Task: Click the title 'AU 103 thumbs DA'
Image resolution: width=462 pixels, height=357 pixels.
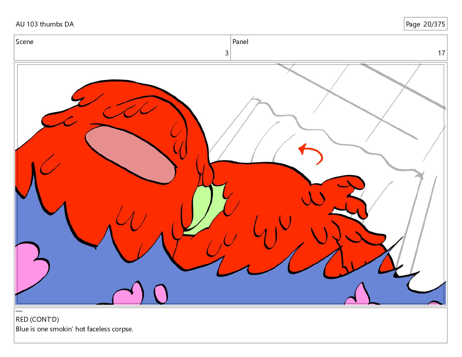Action: pyautogui.click(x=45, y=24)
